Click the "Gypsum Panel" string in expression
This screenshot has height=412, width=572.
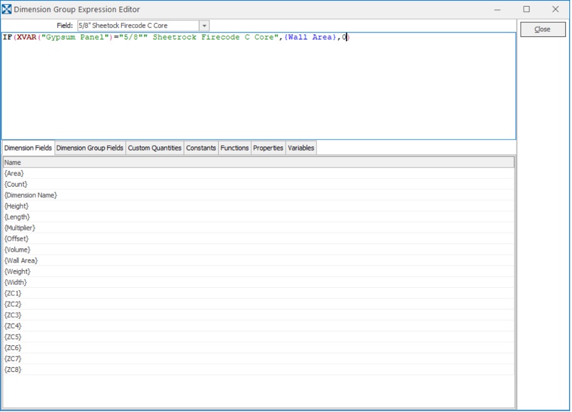click(x=75, y=37)
